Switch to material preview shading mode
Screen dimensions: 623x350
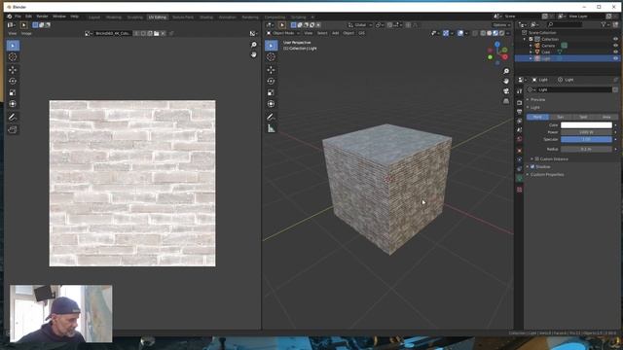coord(495,33)
